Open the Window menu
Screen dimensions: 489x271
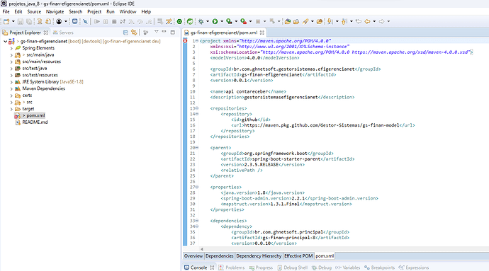tap(128, 11)
